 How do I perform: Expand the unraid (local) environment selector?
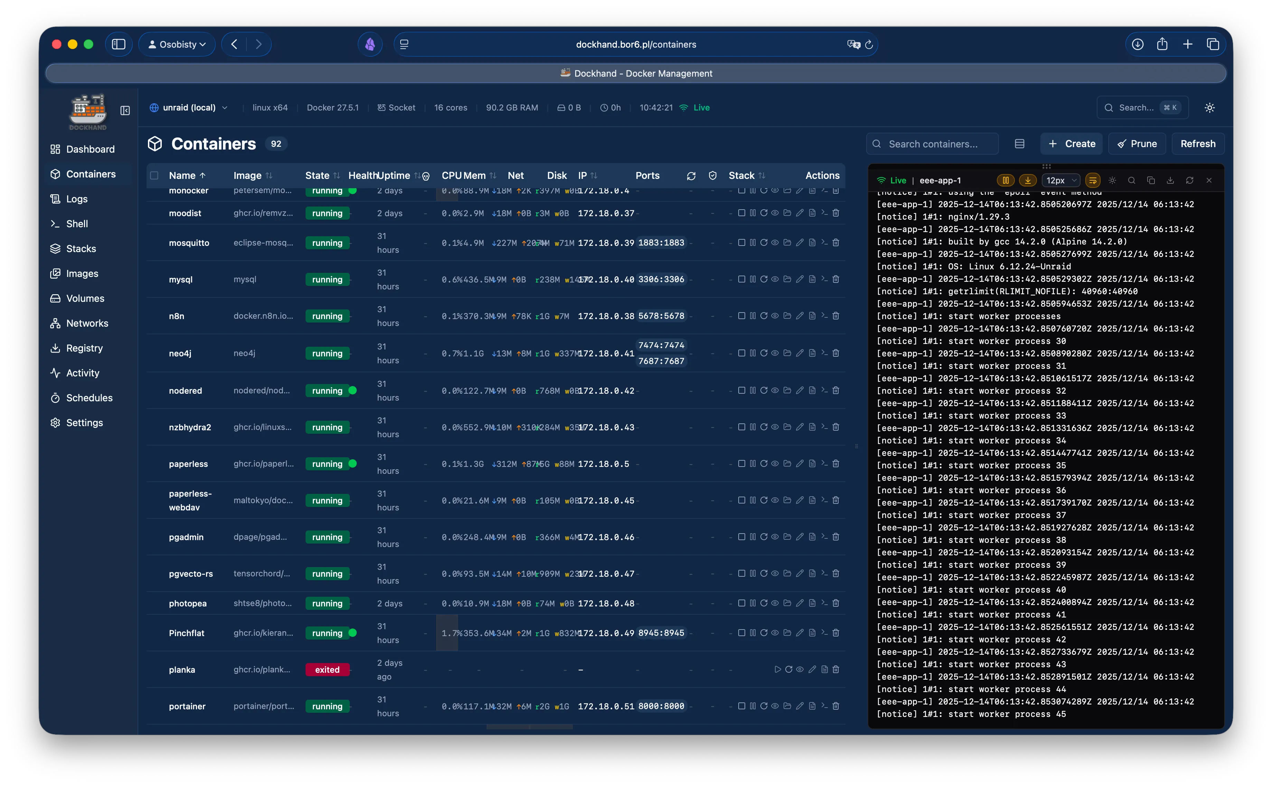point(189,108)
